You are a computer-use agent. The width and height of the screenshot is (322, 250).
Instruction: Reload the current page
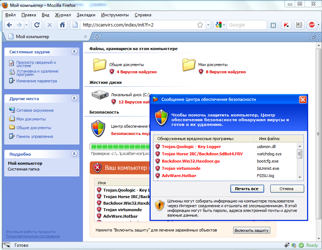click(x=36, y=25)
